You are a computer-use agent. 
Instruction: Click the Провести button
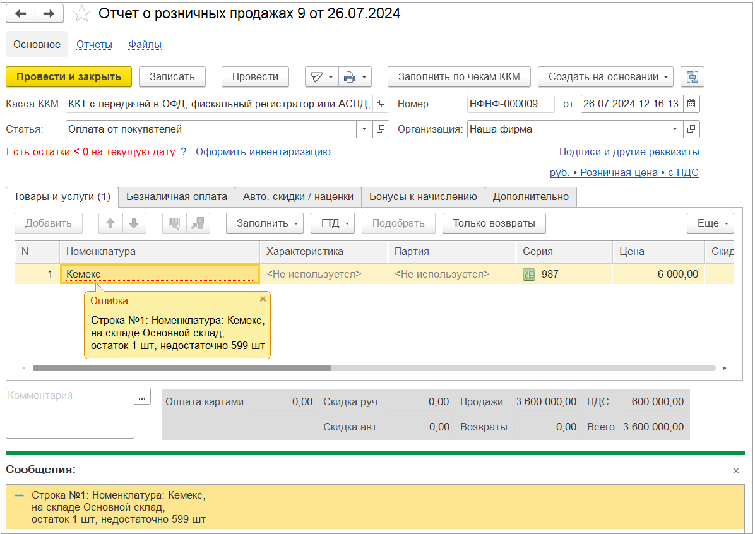[255, 77]
